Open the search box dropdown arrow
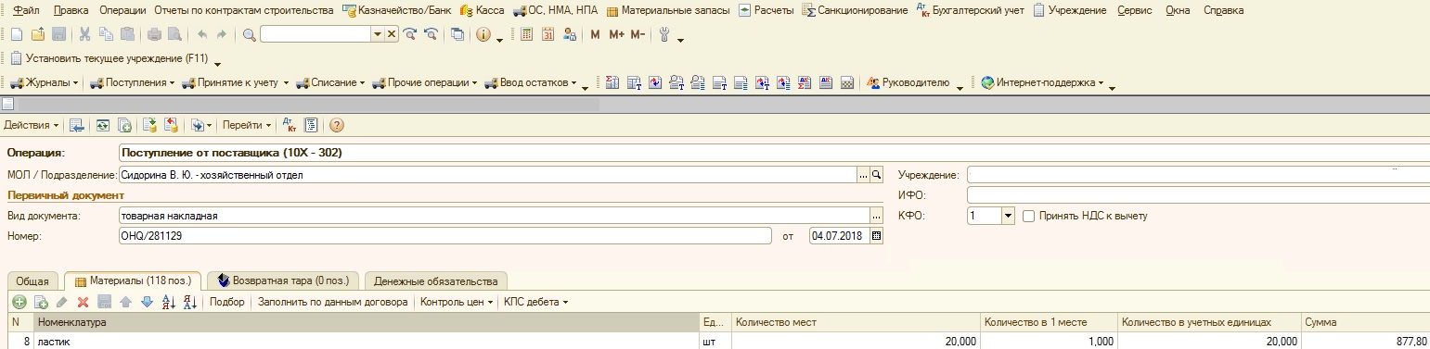The image size is (1430, 349). pyautogui.click(x=378, y=34)
